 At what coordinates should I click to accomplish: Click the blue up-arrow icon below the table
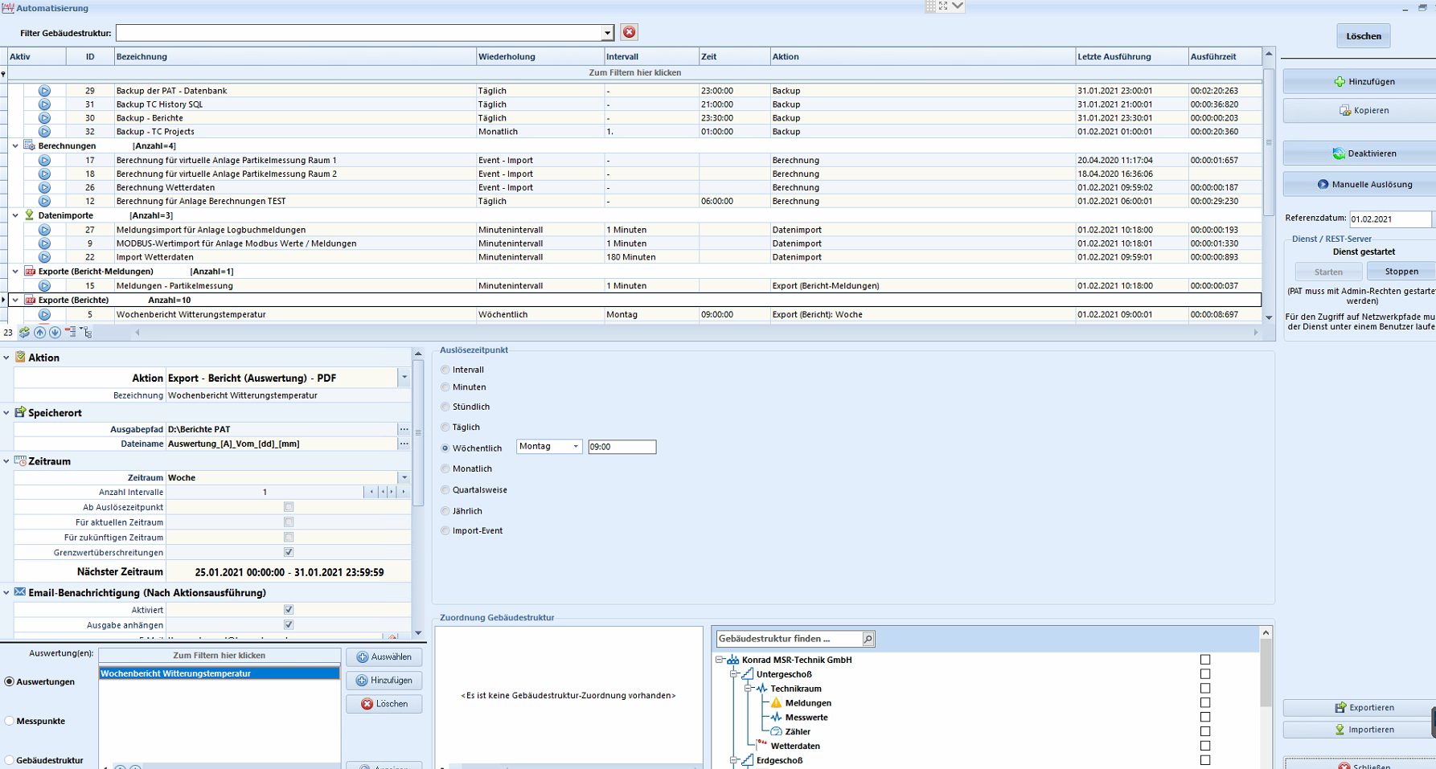point(39,332)
